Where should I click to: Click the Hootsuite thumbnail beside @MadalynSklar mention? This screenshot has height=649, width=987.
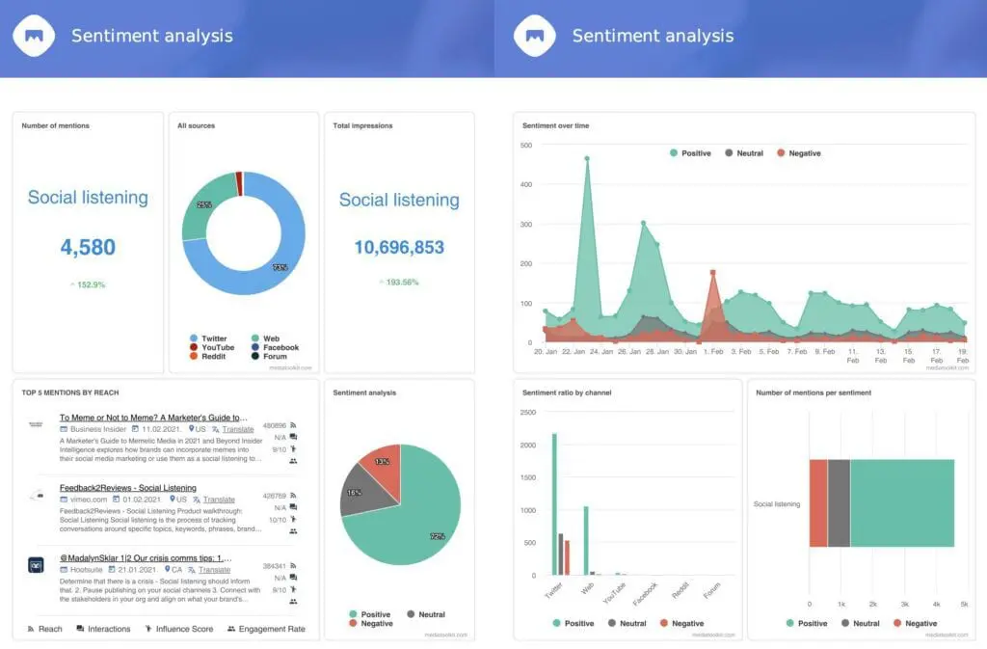pyautogui.click(x=36, y=565)
